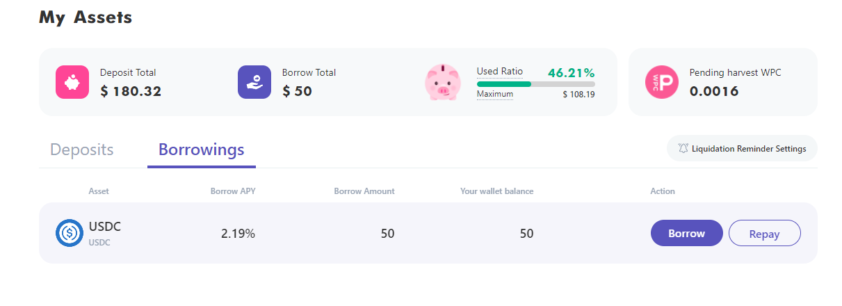Click the Used Ratio underlined label
The height and width of the screenshot is (306, 842).
[x=499, y=71]
